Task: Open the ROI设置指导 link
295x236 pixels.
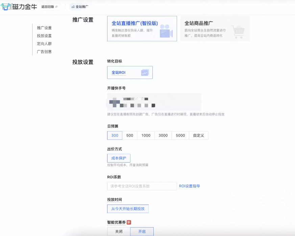Action: click(x=190, y=186)
